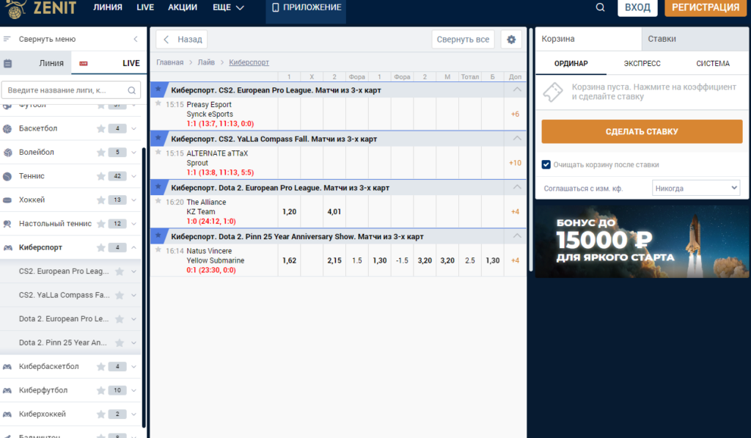
Task: Favorite the Киберфутбол star
Action: [100, 390]
